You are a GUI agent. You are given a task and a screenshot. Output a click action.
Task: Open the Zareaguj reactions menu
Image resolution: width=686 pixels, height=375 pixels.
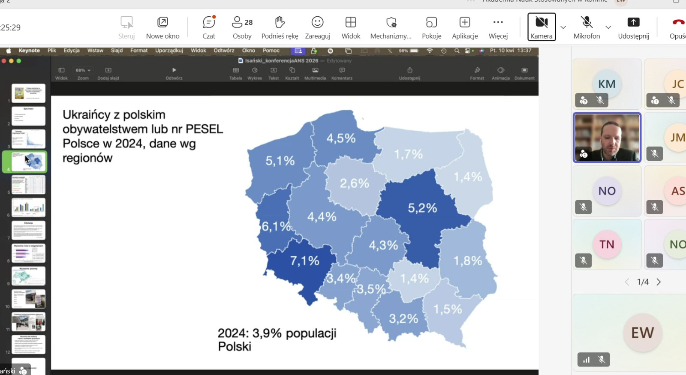317,27
